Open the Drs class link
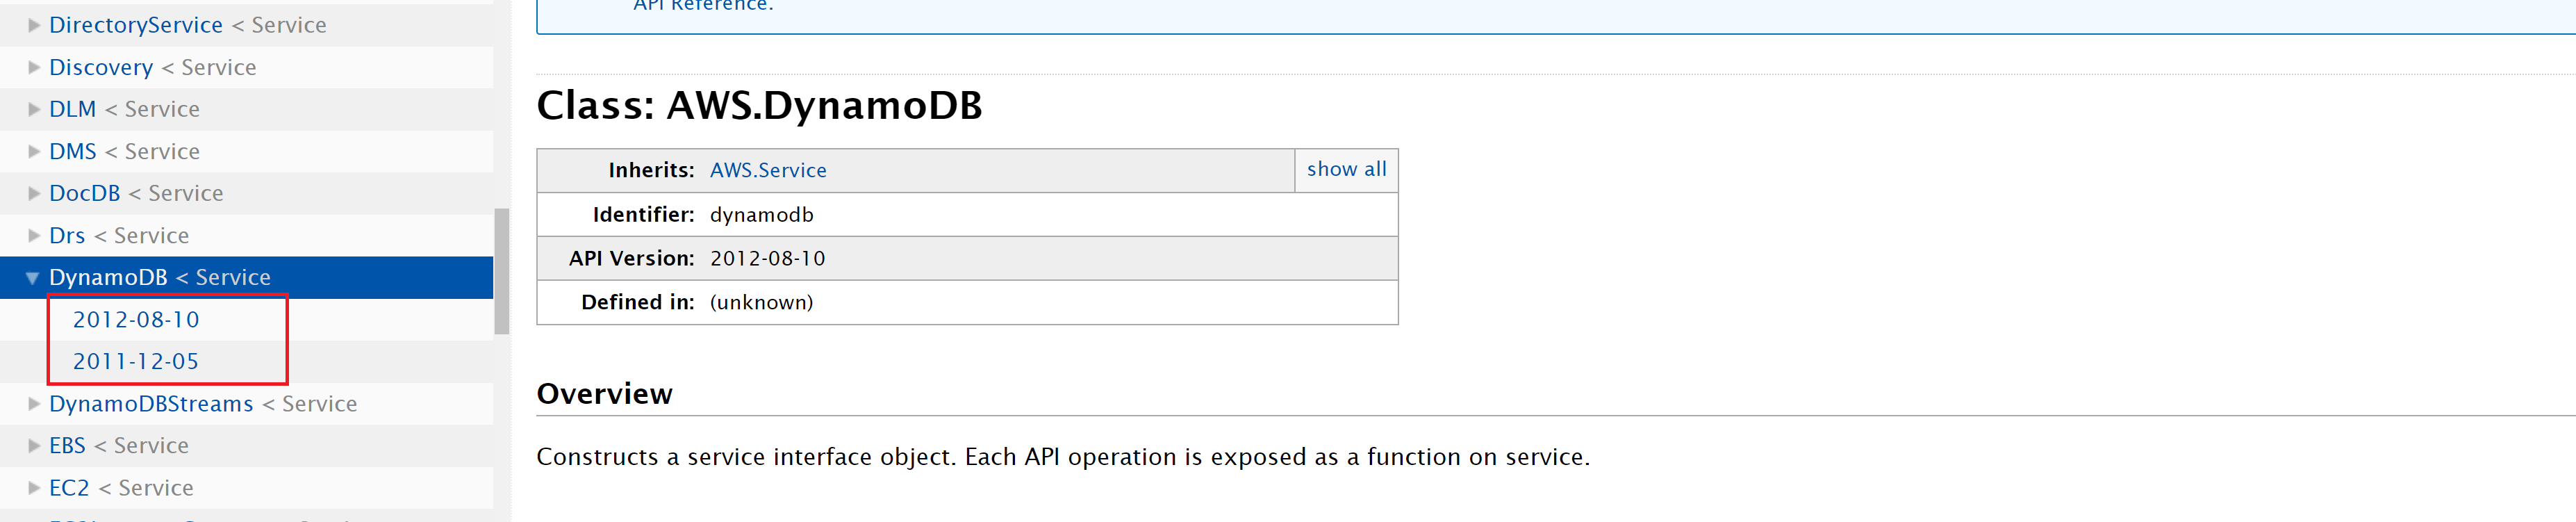 [67, 235]
